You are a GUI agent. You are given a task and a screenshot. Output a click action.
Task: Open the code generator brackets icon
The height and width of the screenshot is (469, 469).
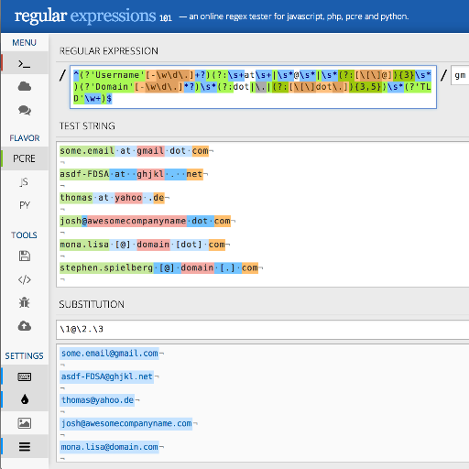point(25,279)
